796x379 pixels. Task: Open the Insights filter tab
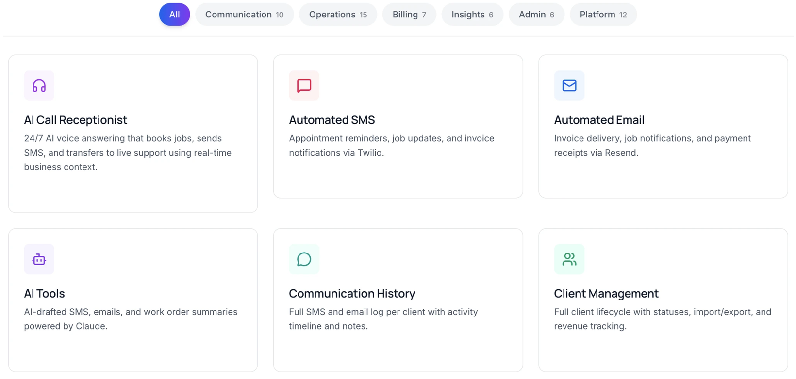pyautogui.click(x=472, y=15)
